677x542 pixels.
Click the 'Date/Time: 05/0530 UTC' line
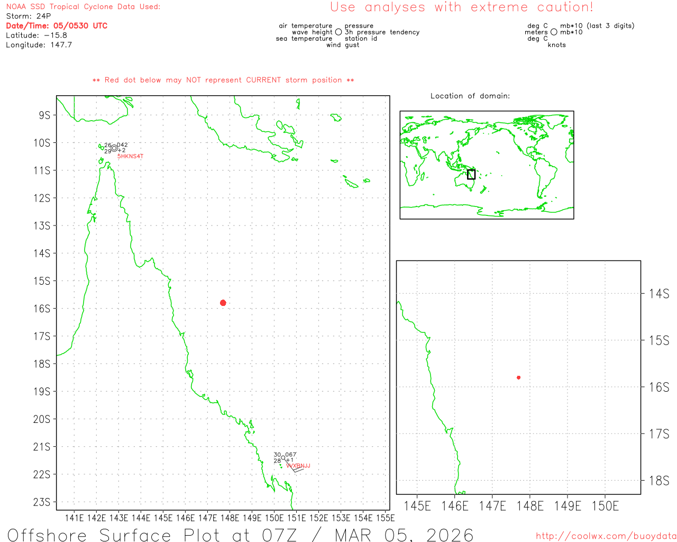click(x=57, y=26)
